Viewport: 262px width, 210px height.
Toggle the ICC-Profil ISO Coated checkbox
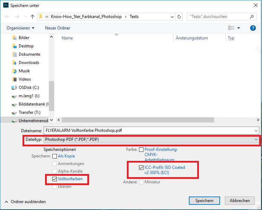tap(141, 167)
